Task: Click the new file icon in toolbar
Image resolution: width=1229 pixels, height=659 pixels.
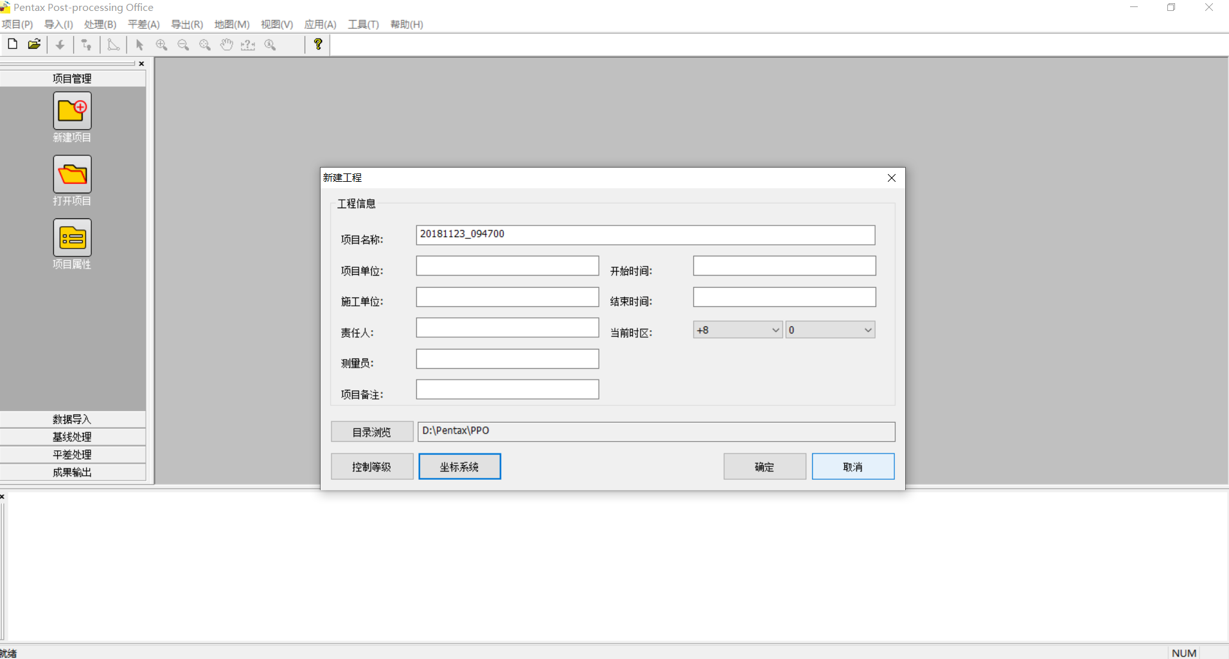Action: pyautogui.click(x=12, y=44)
